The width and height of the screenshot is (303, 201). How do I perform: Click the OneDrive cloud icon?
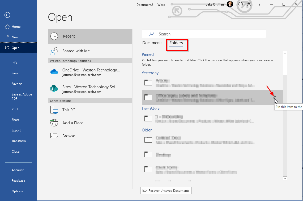(54, 72)
